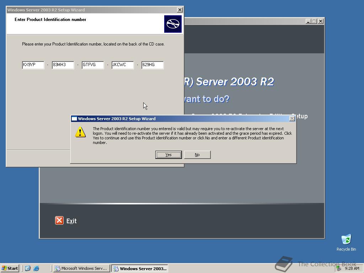Image resolution: width=364 pixels, height=273 pixels.
Task: Click No in the warning dialog
Action: [x=197, y=155]
